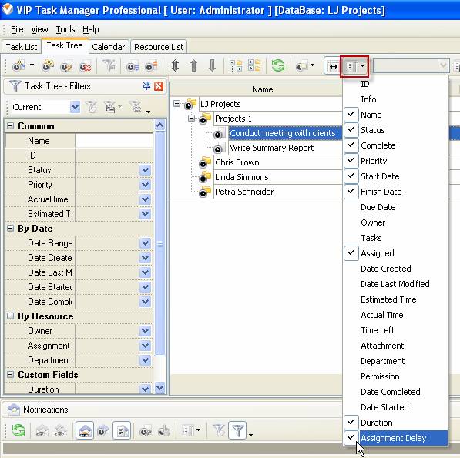Open the Tools menu
This screenshot has width=460, height=458.
(x=65, y=29)
